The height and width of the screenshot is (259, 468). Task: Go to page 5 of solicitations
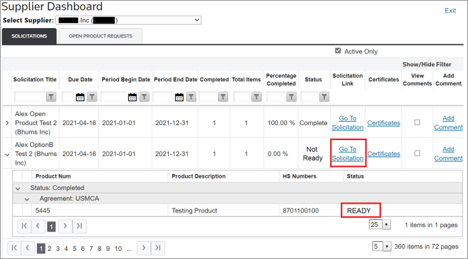74,248
